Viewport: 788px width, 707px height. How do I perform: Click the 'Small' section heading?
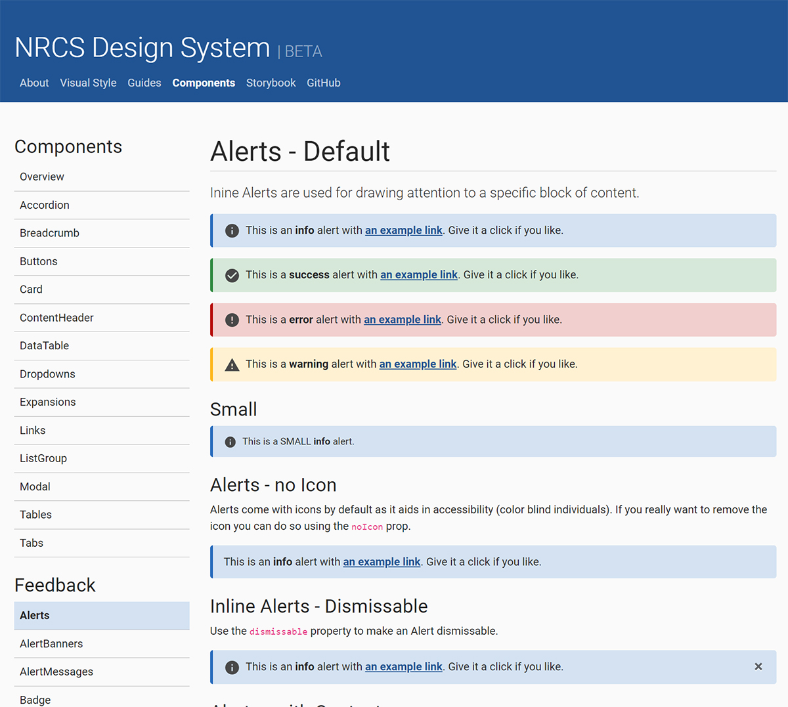(x=234, y=410)
